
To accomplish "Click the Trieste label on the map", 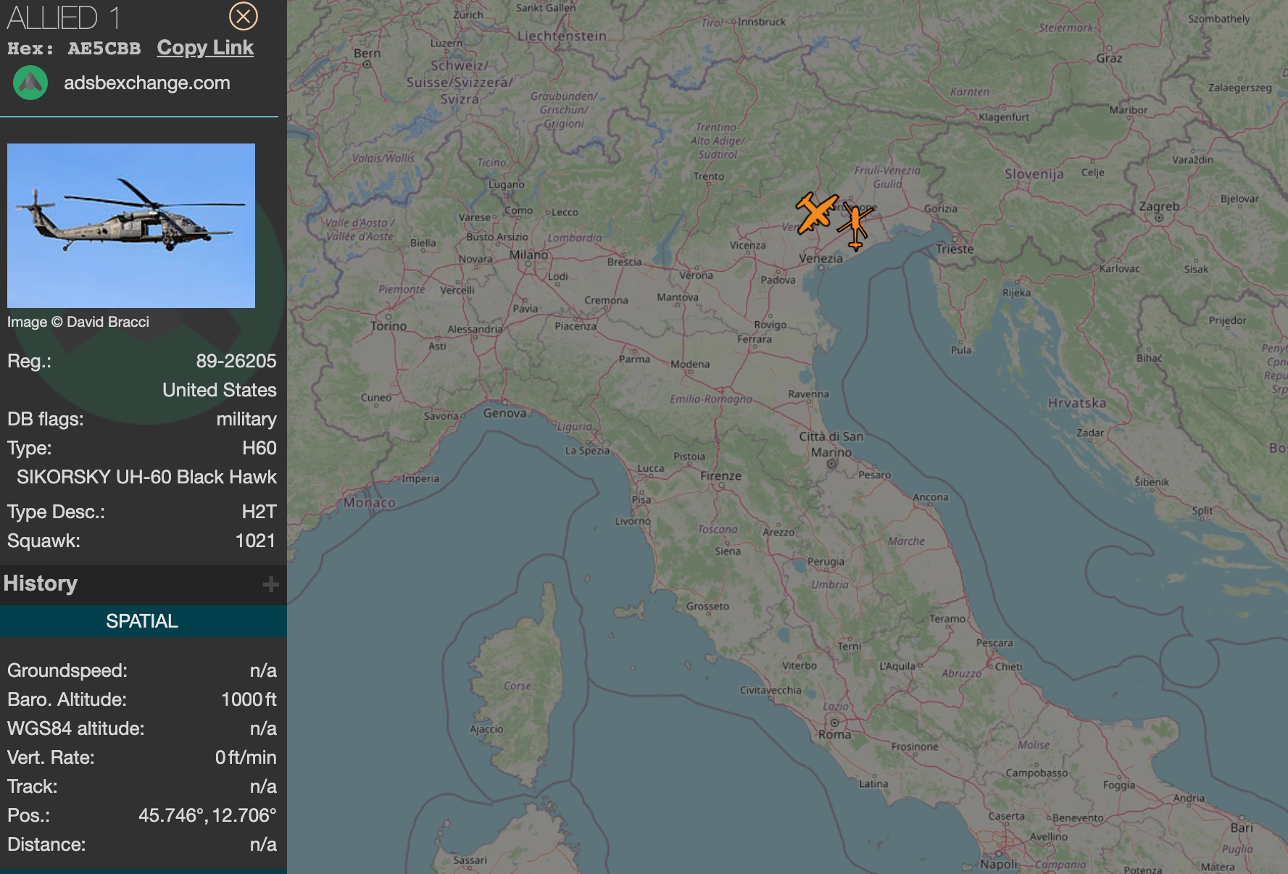I will coord(955,249).
